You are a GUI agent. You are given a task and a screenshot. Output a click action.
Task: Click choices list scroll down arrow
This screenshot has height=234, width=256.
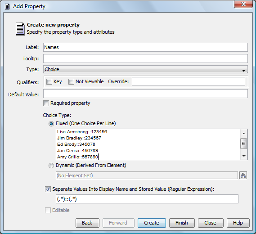coord(244,156)
